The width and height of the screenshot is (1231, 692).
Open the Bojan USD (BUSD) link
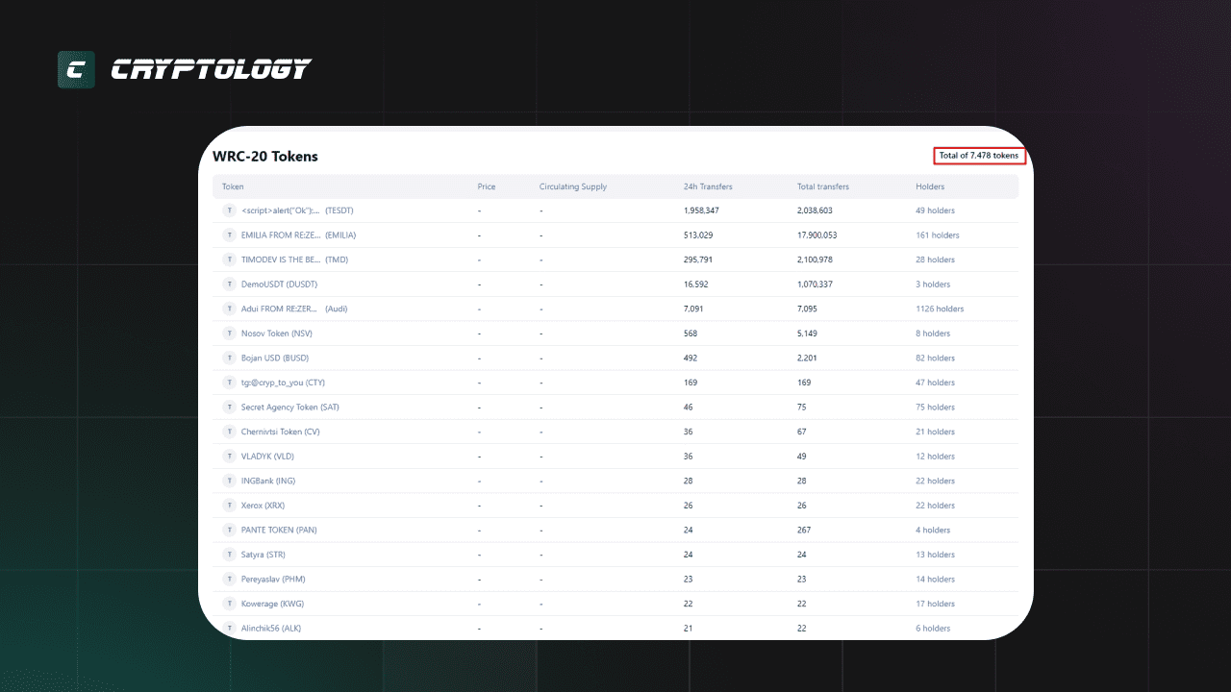tap(275, 358)
